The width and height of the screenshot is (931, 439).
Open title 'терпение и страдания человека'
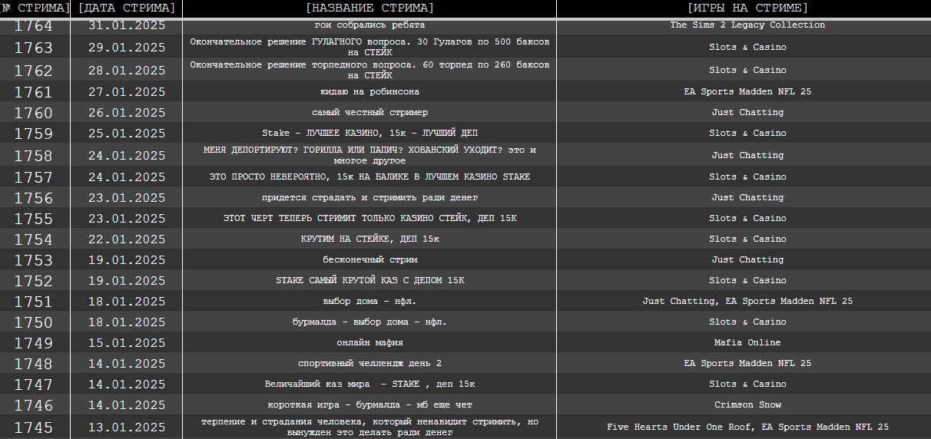[x=369, y=427]
